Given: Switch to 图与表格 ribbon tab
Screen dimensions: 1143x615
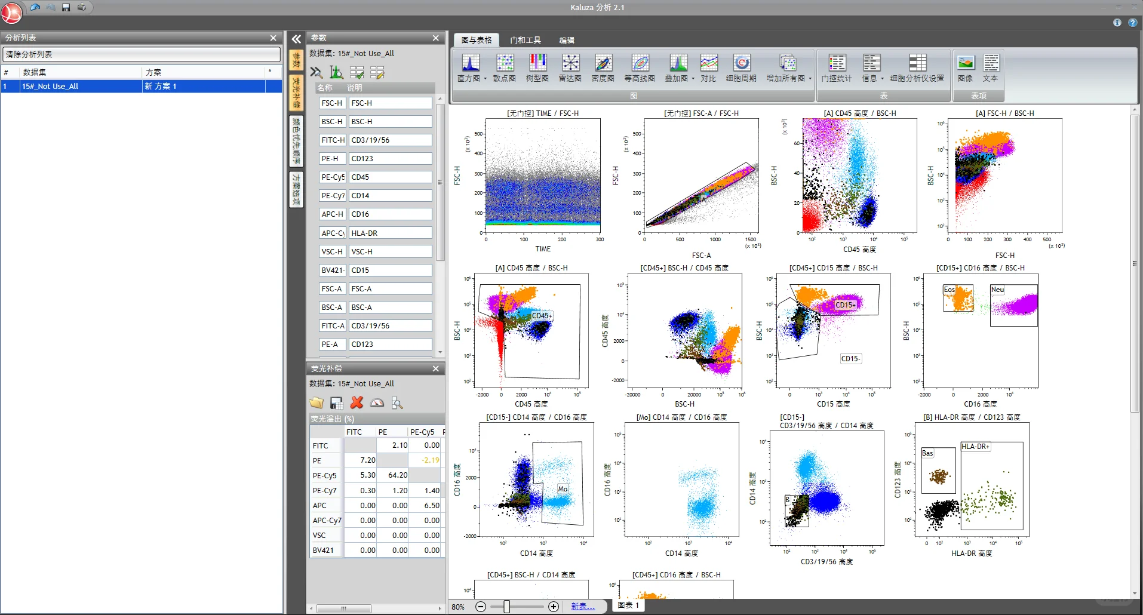Looking at the screenshot, I should click(477, 40).
